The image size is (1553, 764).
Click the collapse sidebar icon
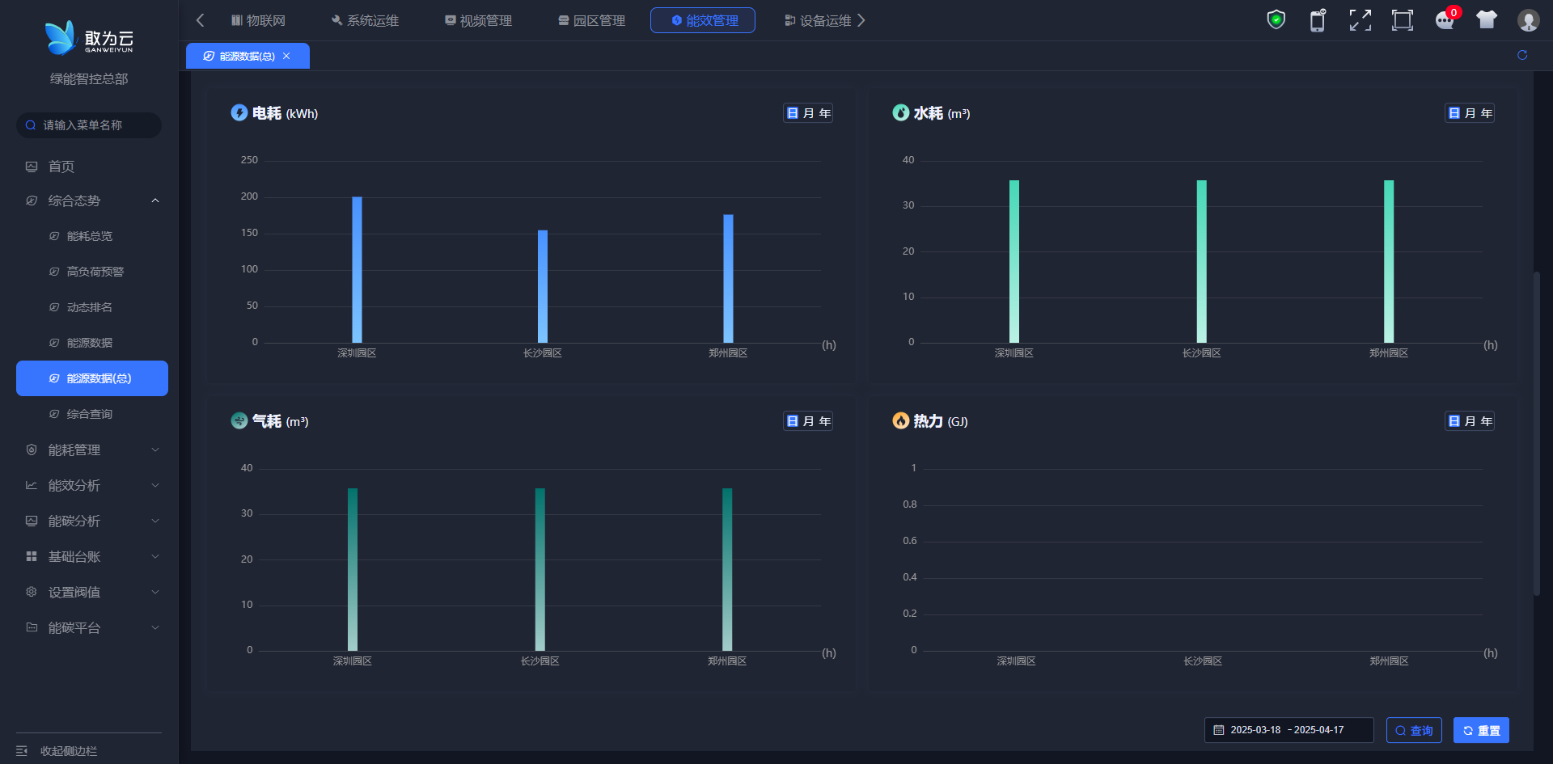tap(22, 751)
